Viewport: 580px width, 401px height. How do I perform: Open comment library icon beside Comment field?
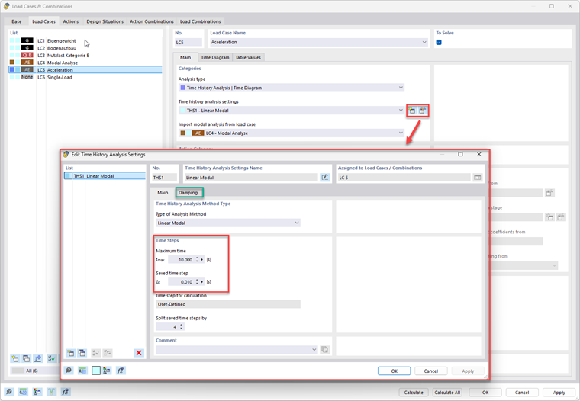[x=325, y=350]
